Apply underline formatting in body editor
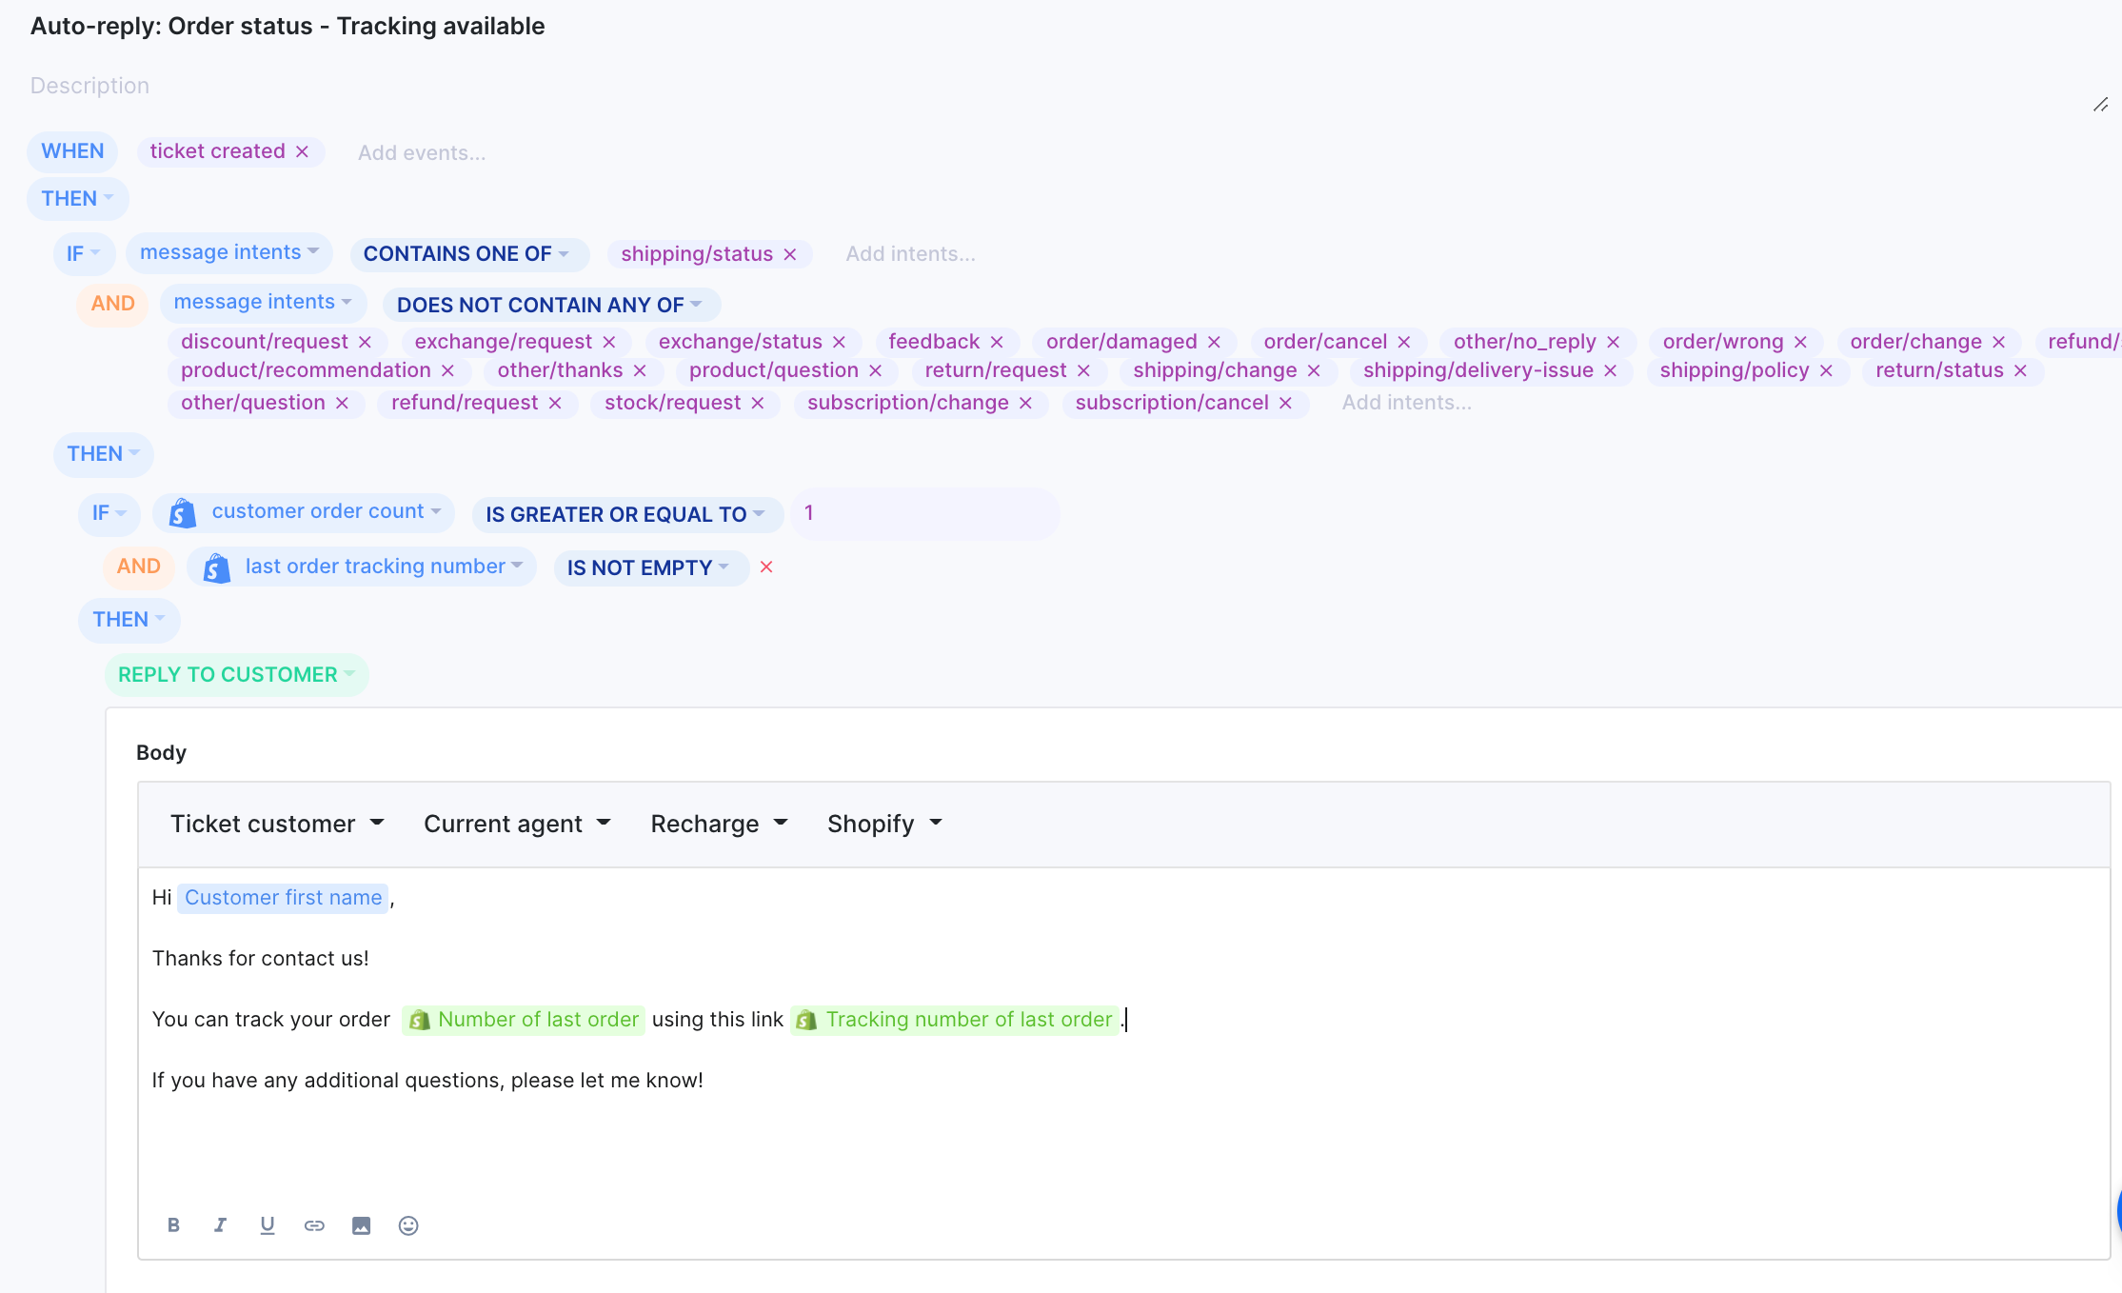 [268, 1225]
